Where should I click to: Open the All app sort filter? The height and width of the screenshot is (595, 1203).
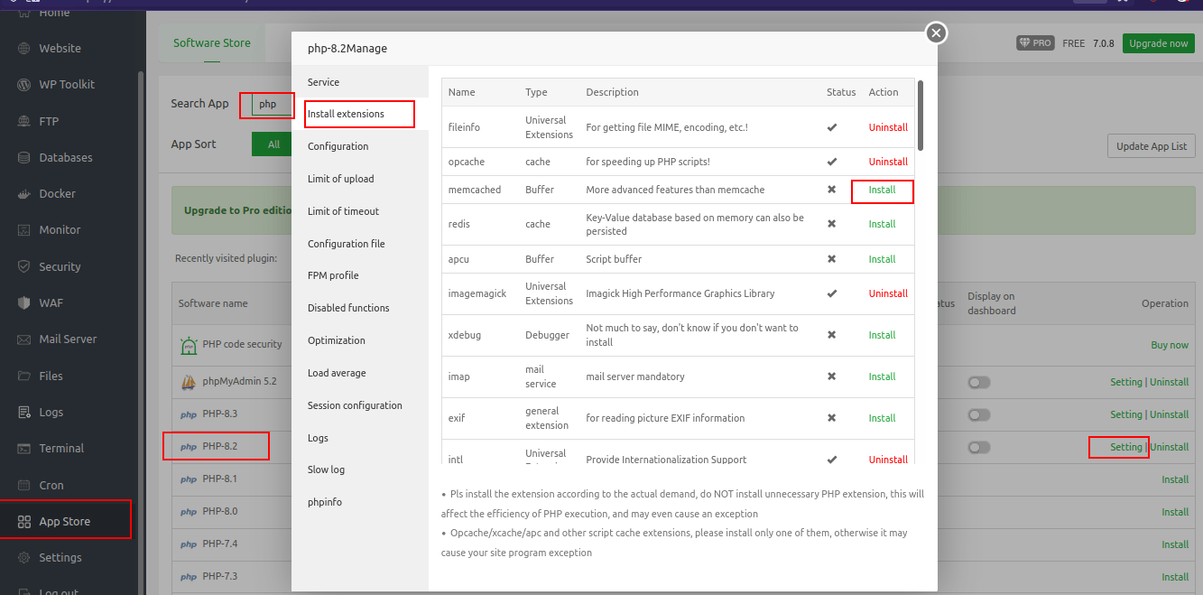pyautogui.click(x=272, y=144)
